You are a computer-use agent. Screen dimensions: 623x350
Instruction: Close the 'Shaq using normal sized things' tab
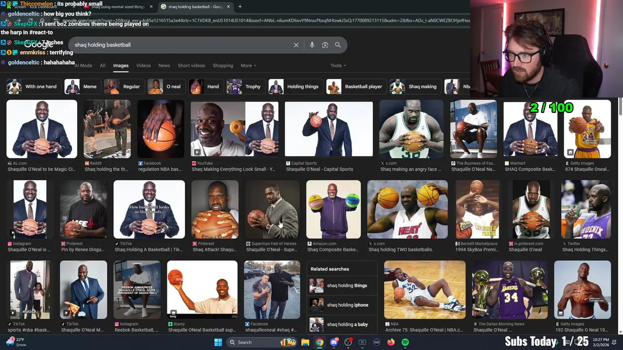tap(151, 6)
